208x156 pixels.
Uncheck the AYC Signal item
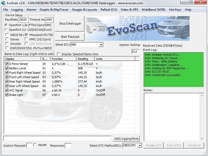[x=7, y=90]
